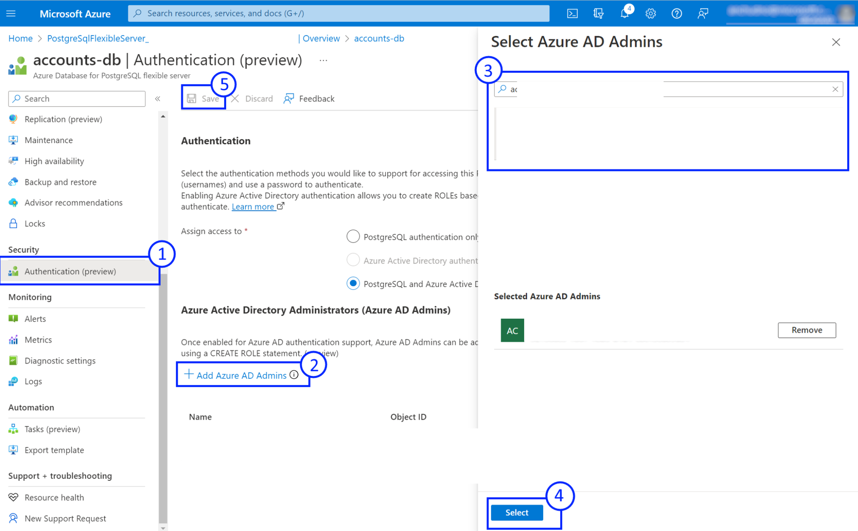Click the High availability sidebar icon
The height and width of the screenshot is (531, 858).
click(x=13, y=161)
